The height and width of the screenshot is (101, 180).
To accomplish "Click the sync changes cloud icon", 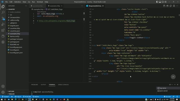I will 12,97.
